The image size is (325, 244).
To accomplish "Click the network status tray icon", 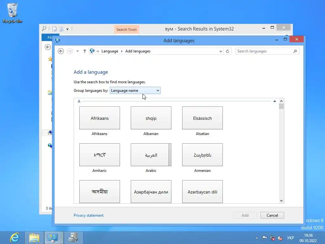I will [x=272, y=238].
